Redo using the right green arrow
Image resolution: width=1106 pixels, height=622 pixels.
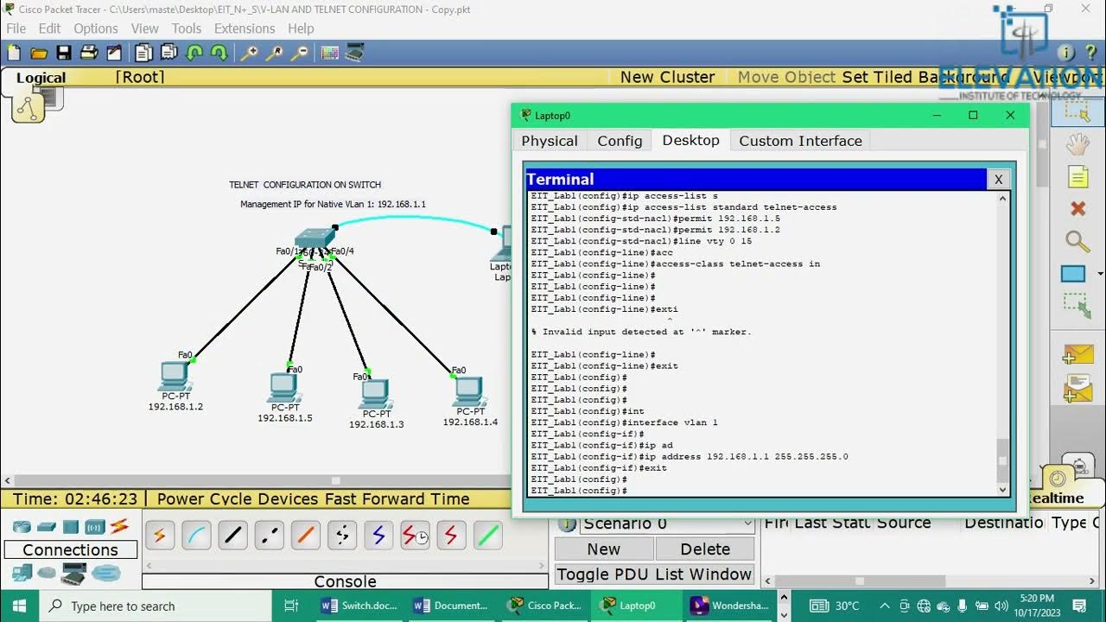pyautogui.click(x=219, y=53)
